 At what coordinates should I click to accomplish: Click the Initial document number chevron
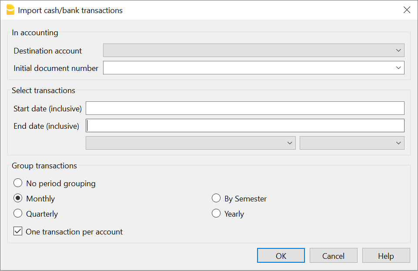click(x=398, y=67)
